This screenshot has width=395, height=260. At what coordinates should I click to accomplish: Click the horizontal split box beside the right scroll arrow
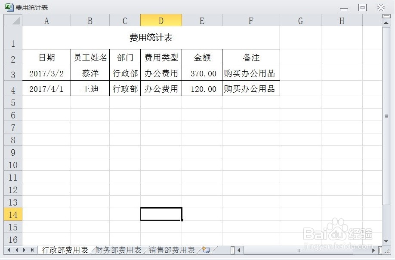(x=380, y=250)
